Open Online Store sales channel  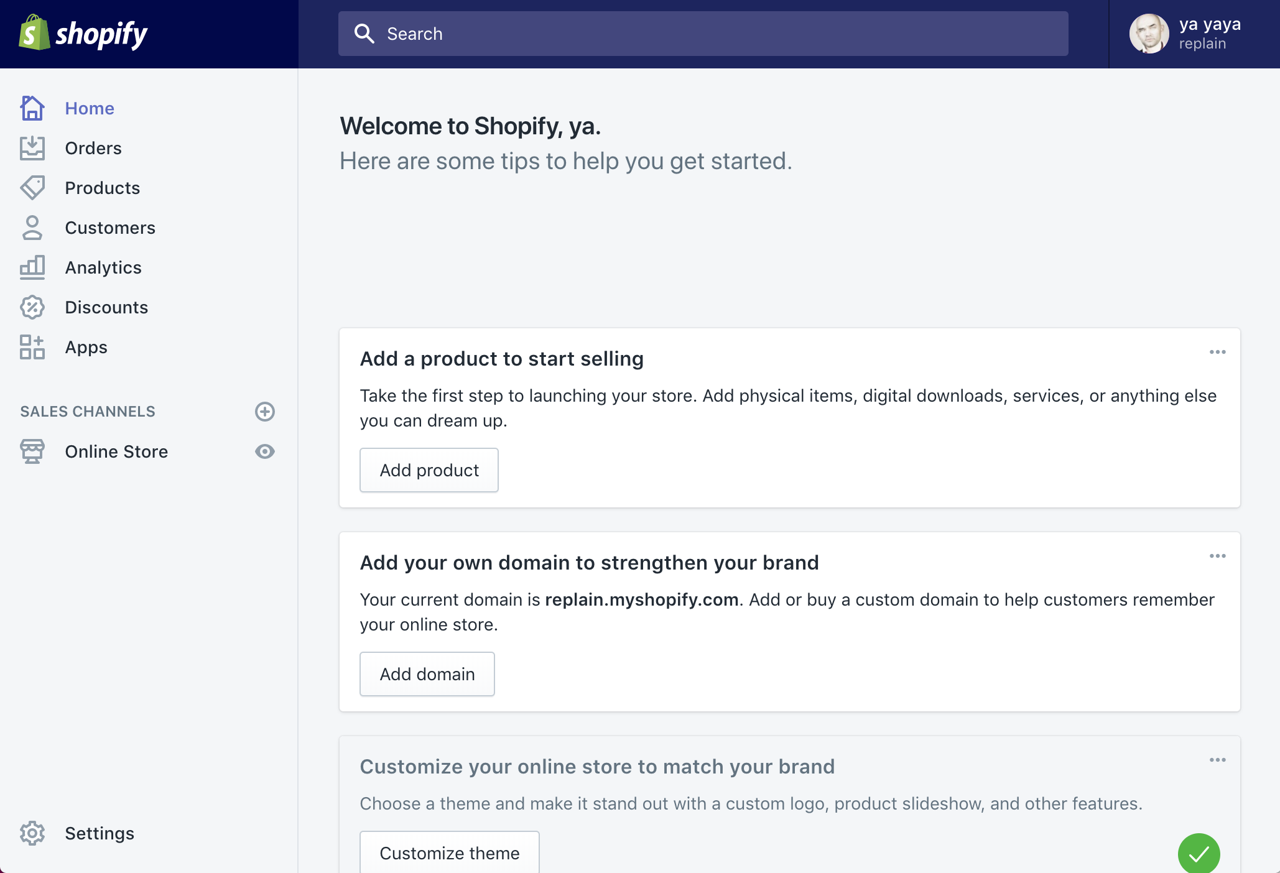[x=116, y=451]
